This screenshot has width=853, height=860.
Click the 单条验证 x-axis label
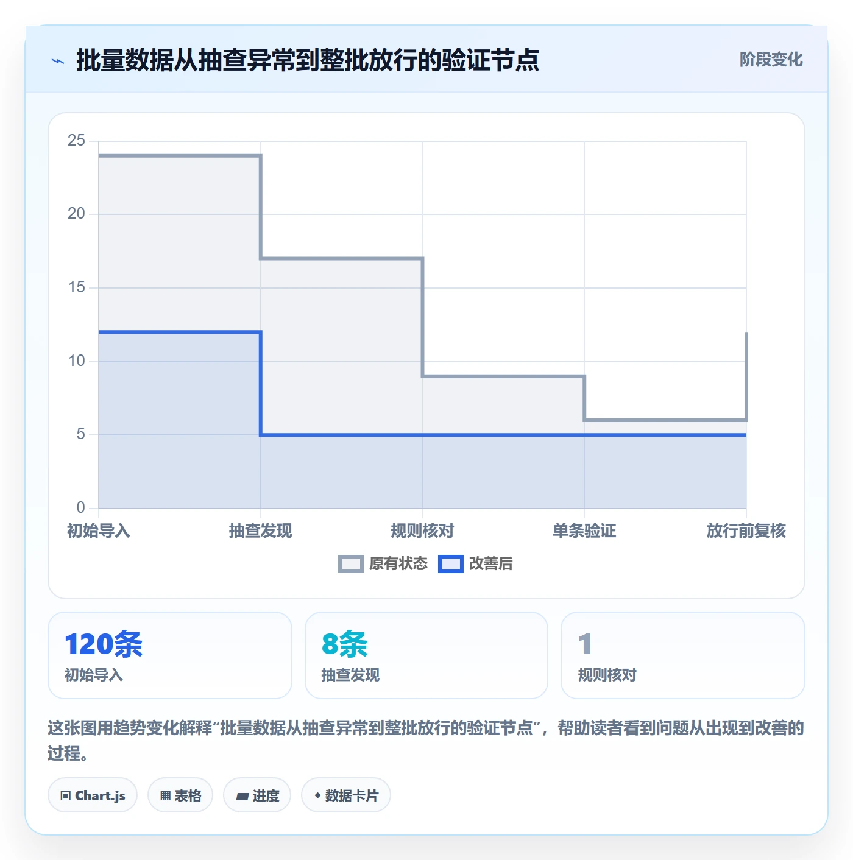click(584, 531)
